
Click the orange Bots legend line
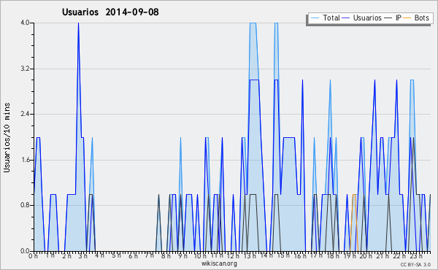(x=407, y=18)
